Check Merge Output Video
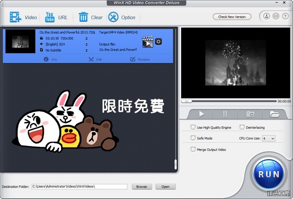The height and width of the screenshot is (199, 293). (x=193, y=149)
